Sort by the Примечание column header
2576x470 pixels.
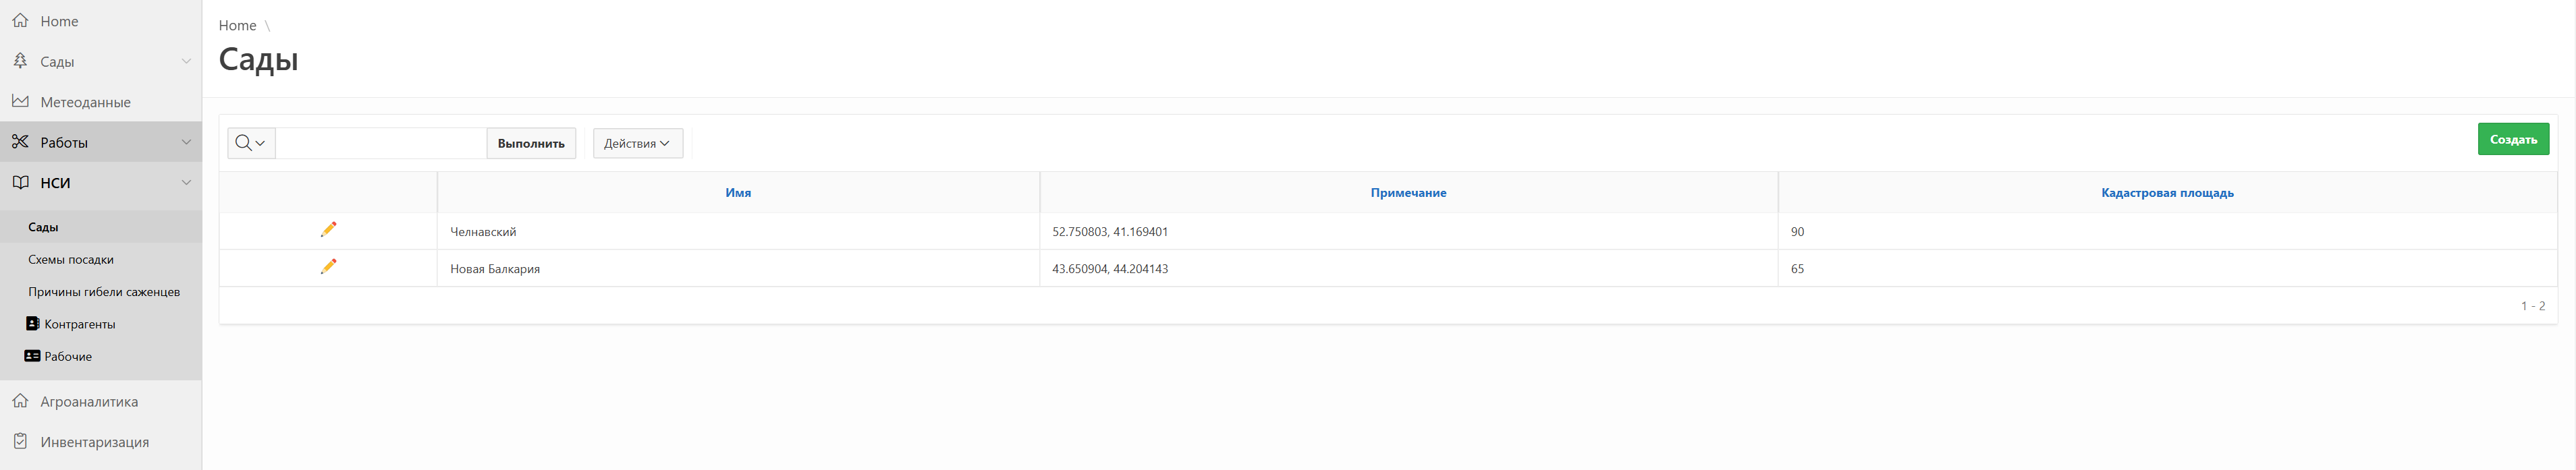point(1408,192)
